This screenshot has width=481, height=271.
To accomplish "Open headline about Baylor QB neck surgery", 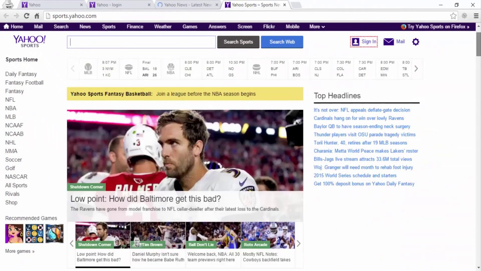I will pos(362,126).
